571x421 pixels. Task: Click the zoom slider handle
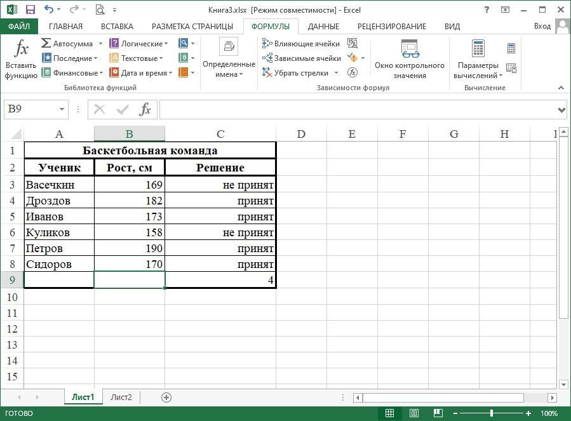492,413
